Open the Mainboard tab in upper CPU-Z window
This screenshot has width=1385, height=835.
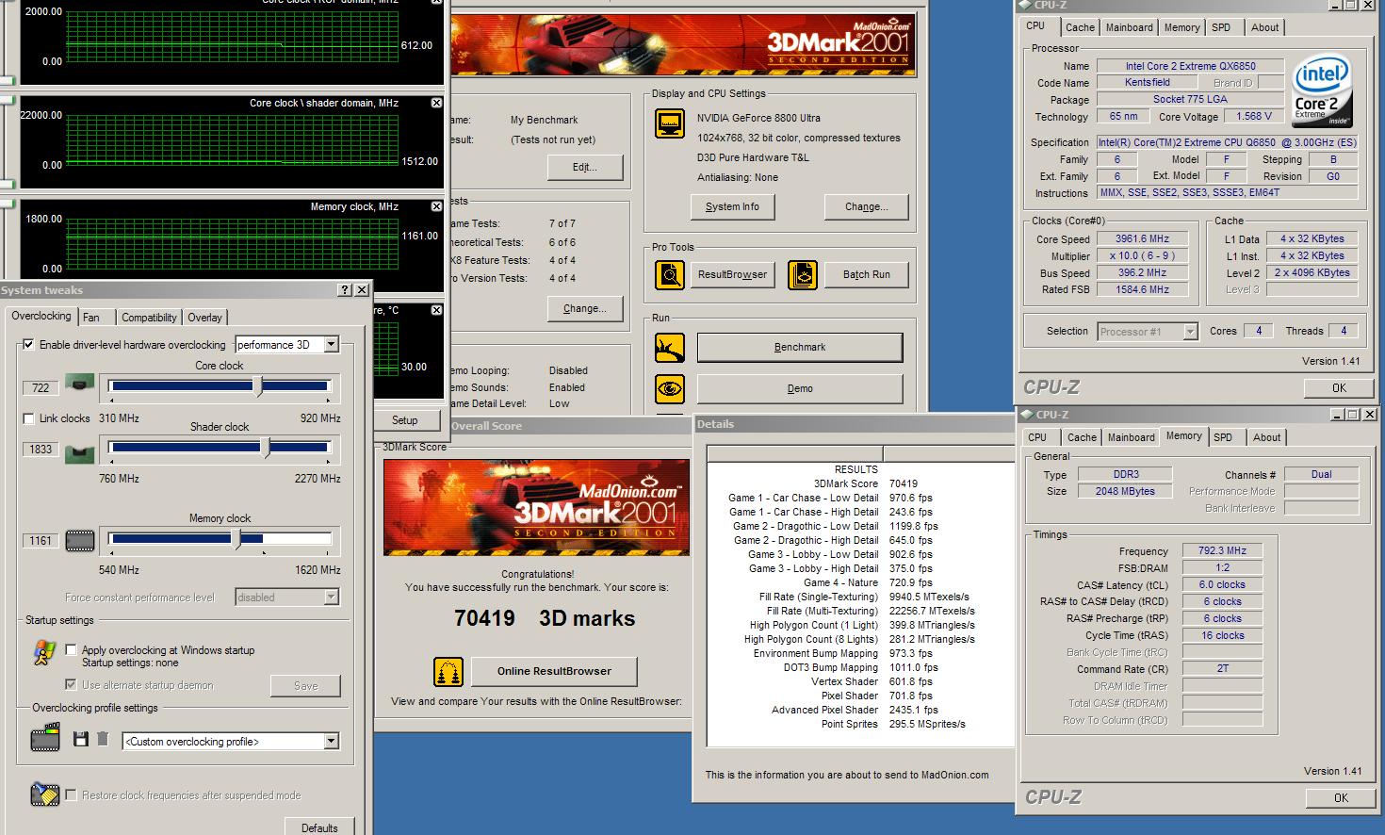coord(1129,27)
